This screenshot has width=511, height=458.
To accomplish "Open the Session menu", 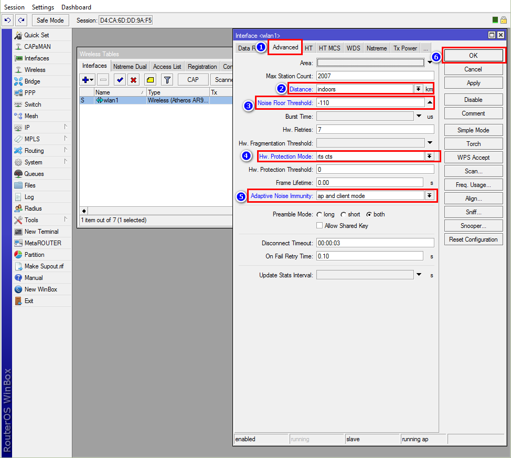I will [14, 7].
